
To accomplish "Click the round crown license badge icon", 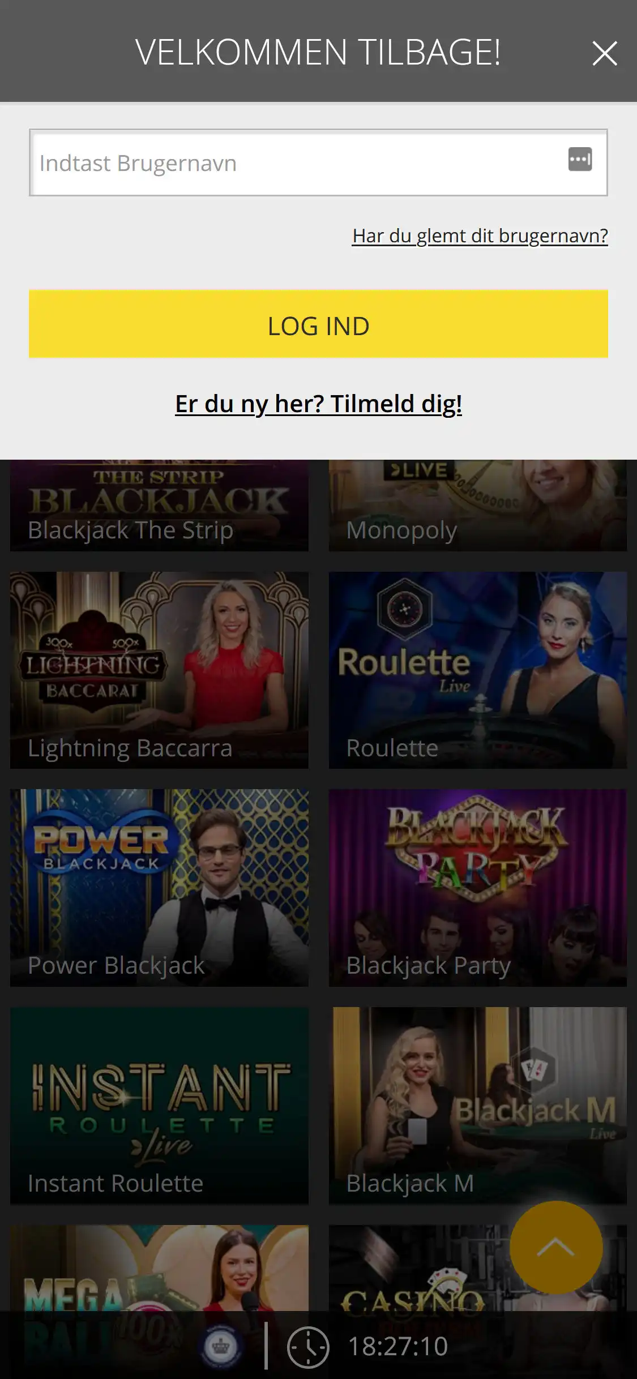I will coord(221,1346).
